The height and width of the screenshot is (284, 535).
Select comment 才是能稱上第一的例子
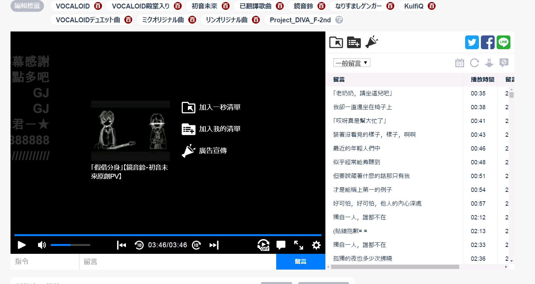362,190
